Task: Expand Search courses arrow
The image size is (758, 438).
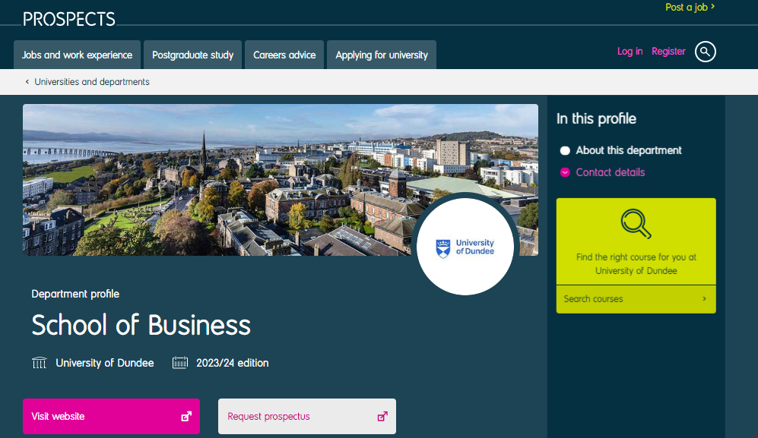Action: 704,299
